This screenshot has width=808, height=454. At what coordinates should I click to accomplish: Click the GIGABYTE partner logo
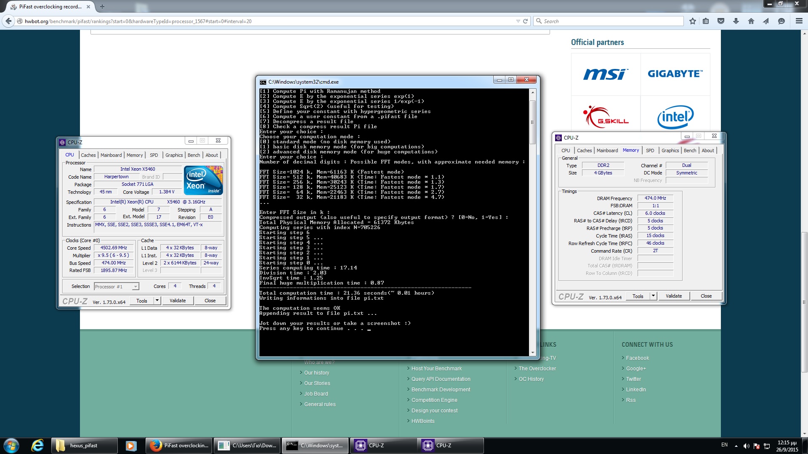pos(675,74)
